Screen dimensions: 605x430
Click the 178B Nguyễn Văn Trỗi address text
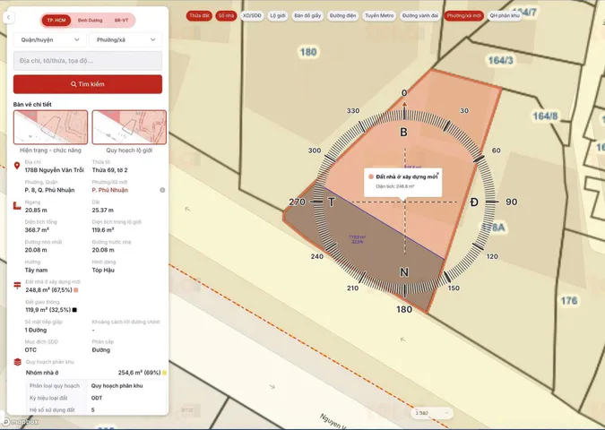tap(55, 170)
